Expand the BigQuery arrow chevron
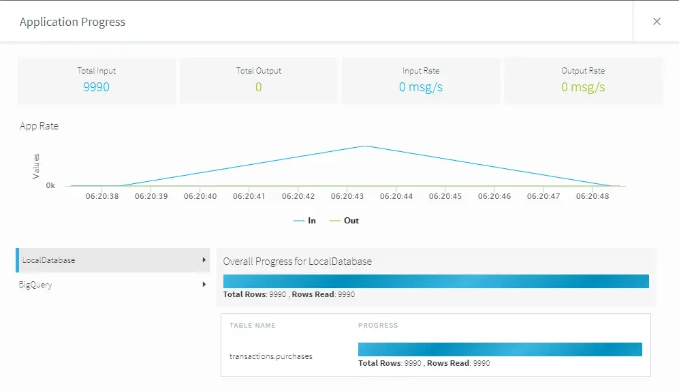 204,285
